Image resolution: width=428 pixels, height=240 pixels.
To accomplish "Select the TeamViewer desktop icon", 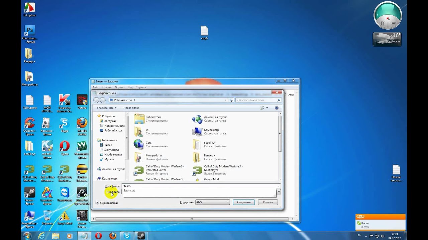I will tap(65, 194).
